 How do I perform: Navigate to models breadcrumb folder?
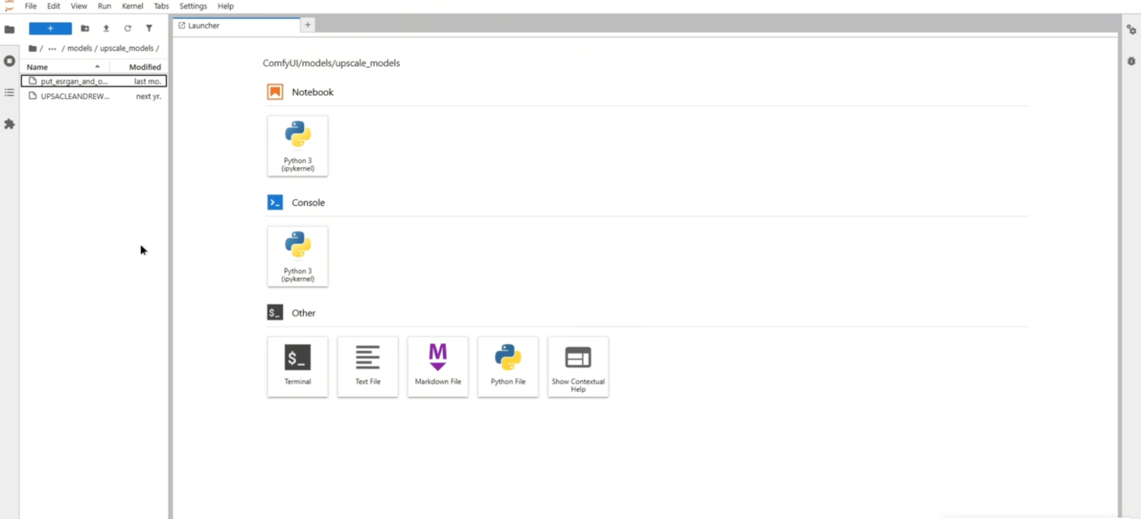point(79,48)
